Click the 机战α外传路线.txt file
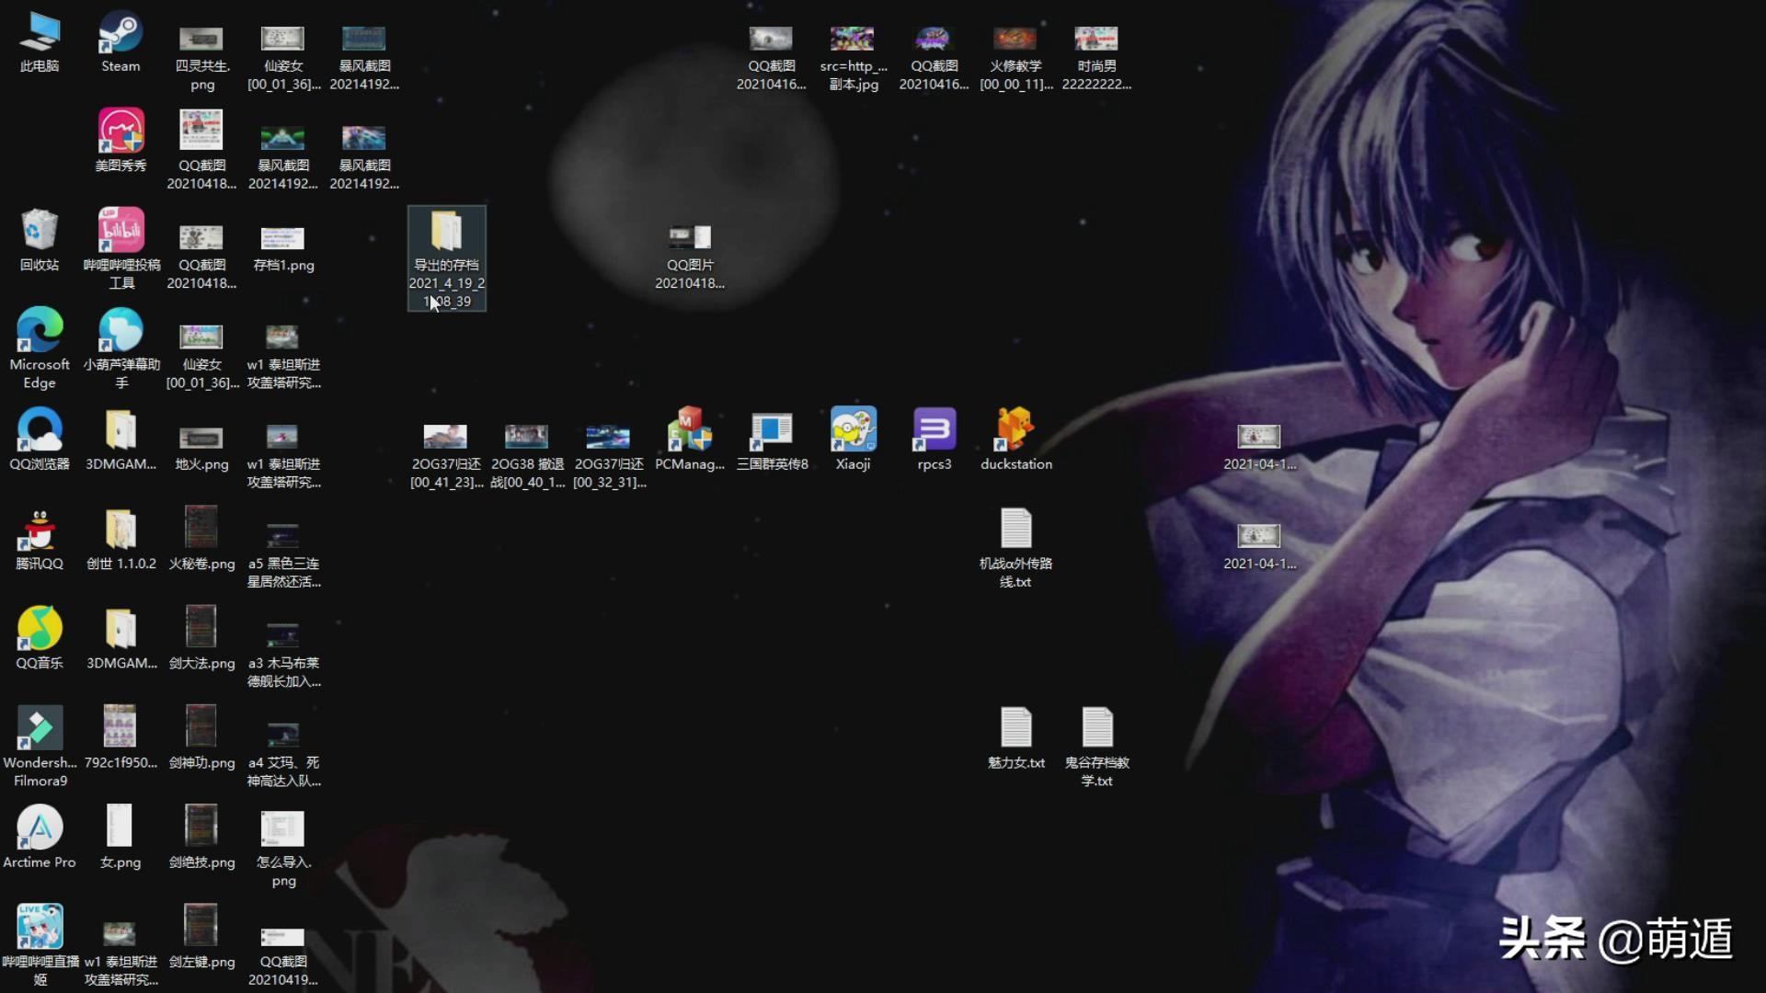This screenshot has height=993, width=1766. pyautogui.click(x=1015, y=531)
